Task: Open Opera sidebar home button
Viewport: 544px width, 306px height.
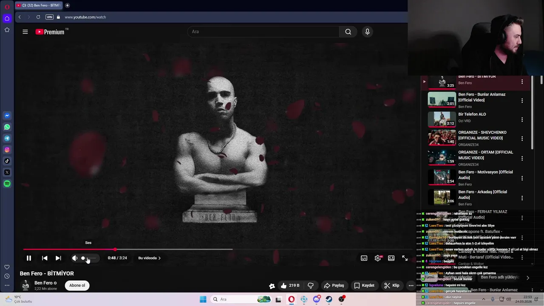Action: click(x=7, y=18)
